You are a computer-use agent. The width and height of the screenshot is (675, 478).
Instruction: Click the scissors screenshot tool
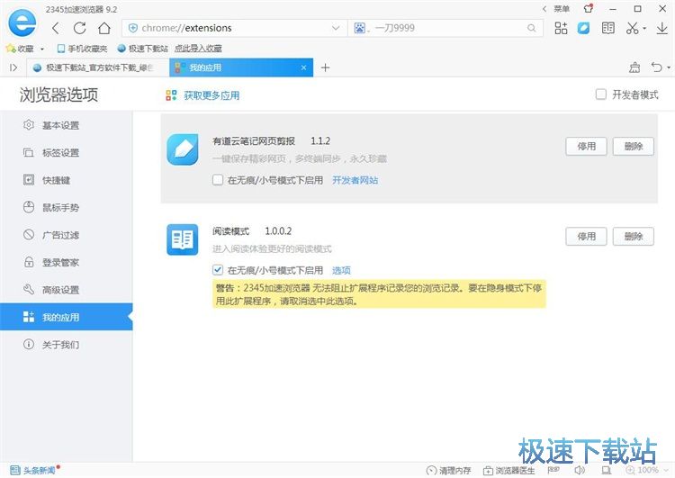click(x=633, y=29)
